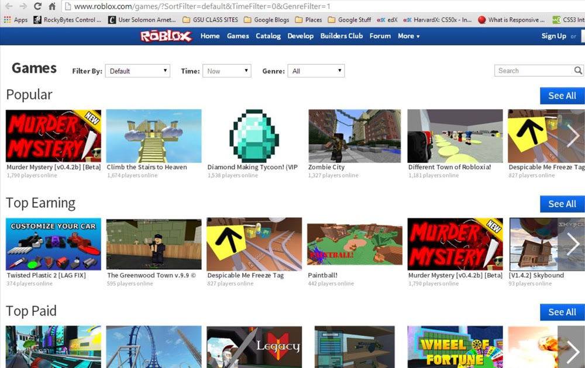This screenshot has width=585, height=368.
Task: Open Google Blogs bookmark folder
Action: [266, 20]
